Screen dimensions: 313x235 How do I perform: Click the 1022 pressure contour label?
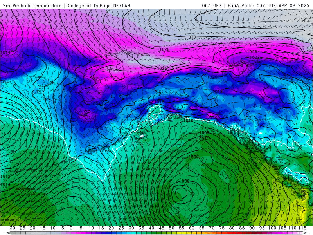255,57
